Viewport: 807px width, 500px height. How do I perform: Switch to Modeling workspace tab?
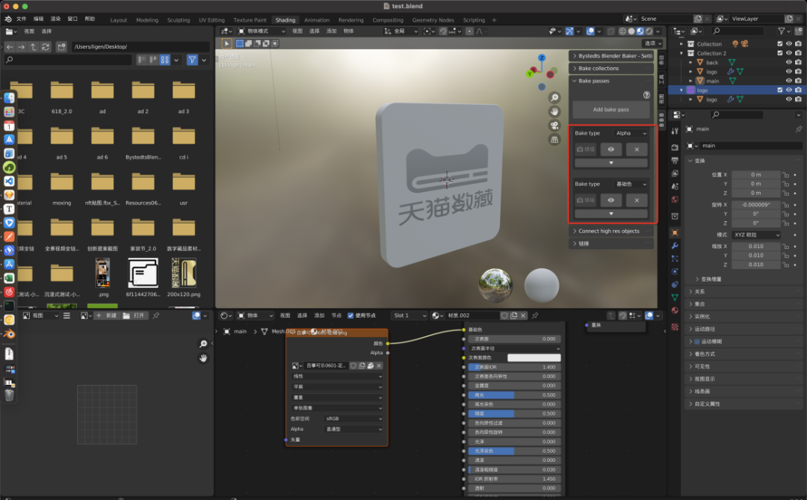coord(147,20)
